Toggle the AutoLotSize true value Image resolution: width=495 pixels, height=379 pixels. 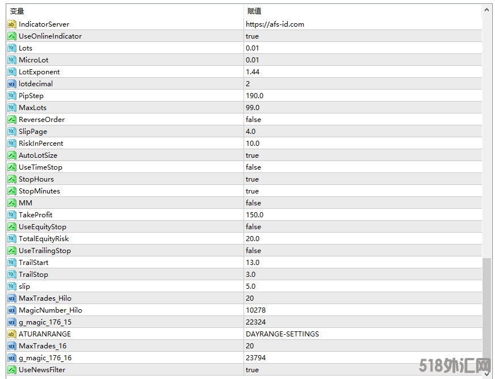252,155
